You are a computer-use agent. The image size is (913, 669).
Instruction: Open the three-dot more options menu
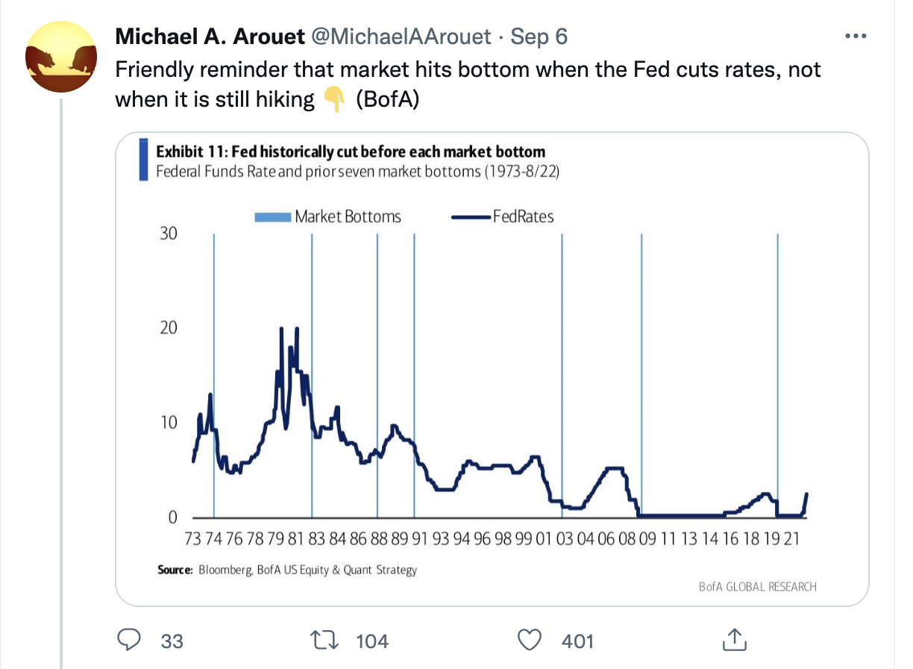click(855, 37)
